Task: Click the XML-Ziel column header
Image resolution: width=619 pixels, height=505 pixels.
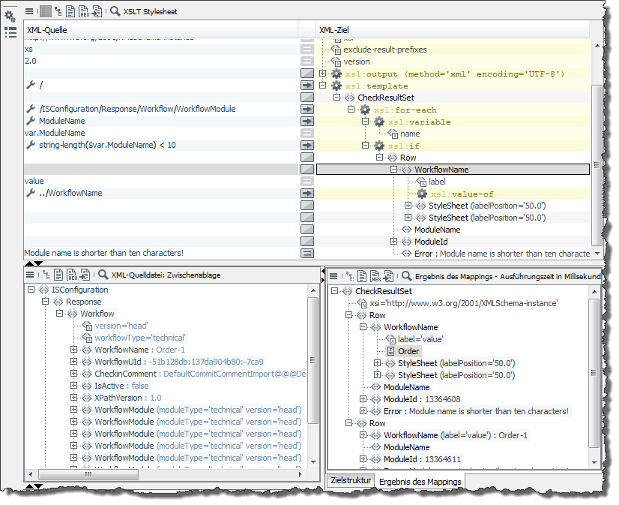Action: pos(336,29)
